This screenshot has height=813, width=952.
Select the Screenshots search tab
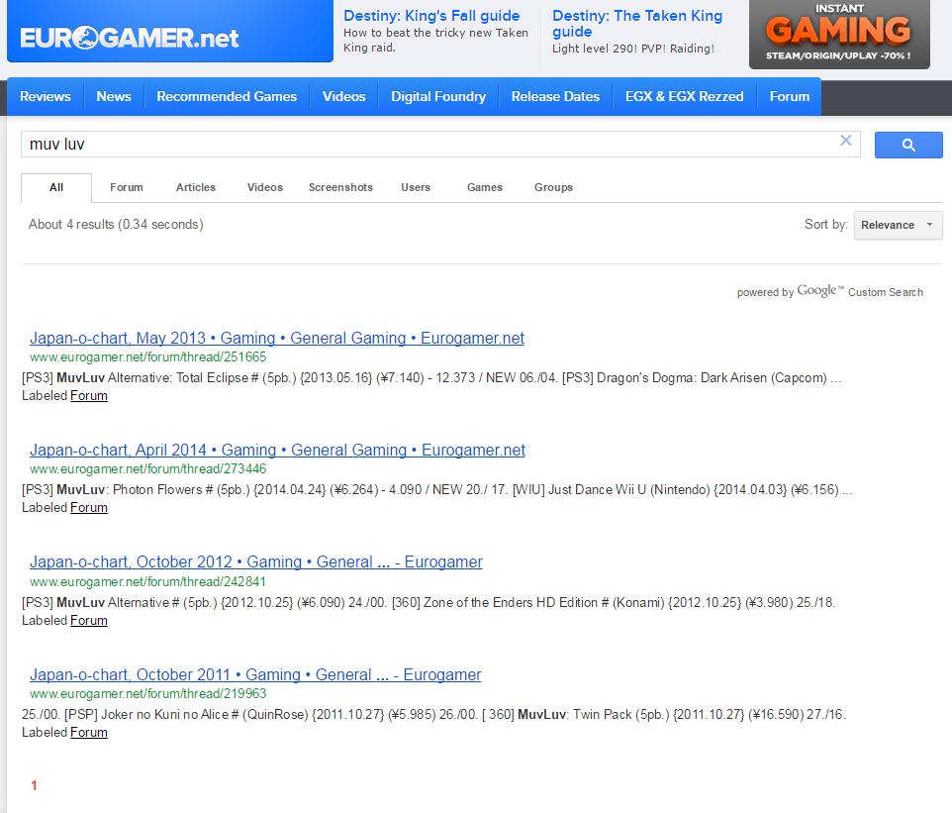340,187
